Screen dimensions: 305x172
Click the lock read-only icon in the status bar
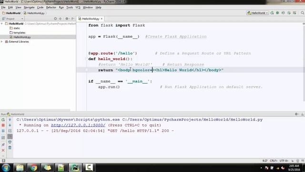click(x=292, y=161)
